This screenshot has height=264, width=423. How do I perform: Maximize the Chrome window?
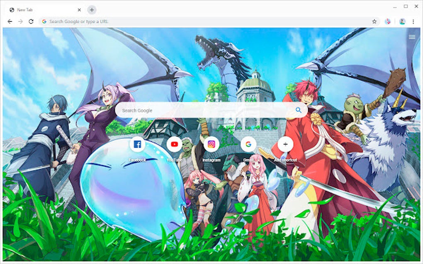point(406,7)
